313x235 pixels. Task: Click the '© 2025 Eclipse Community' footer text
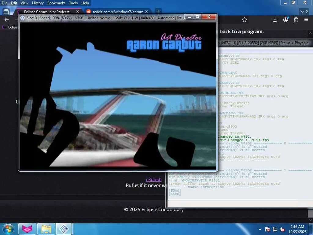tap(154, 209)
